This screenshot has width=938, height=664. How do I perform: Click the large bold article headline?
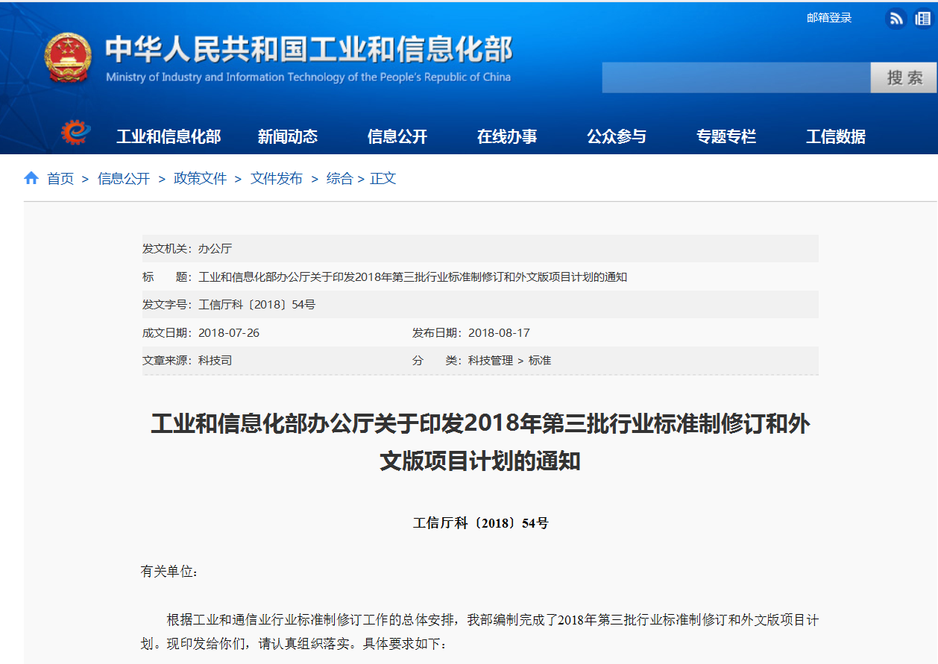(x=480, y=443)
